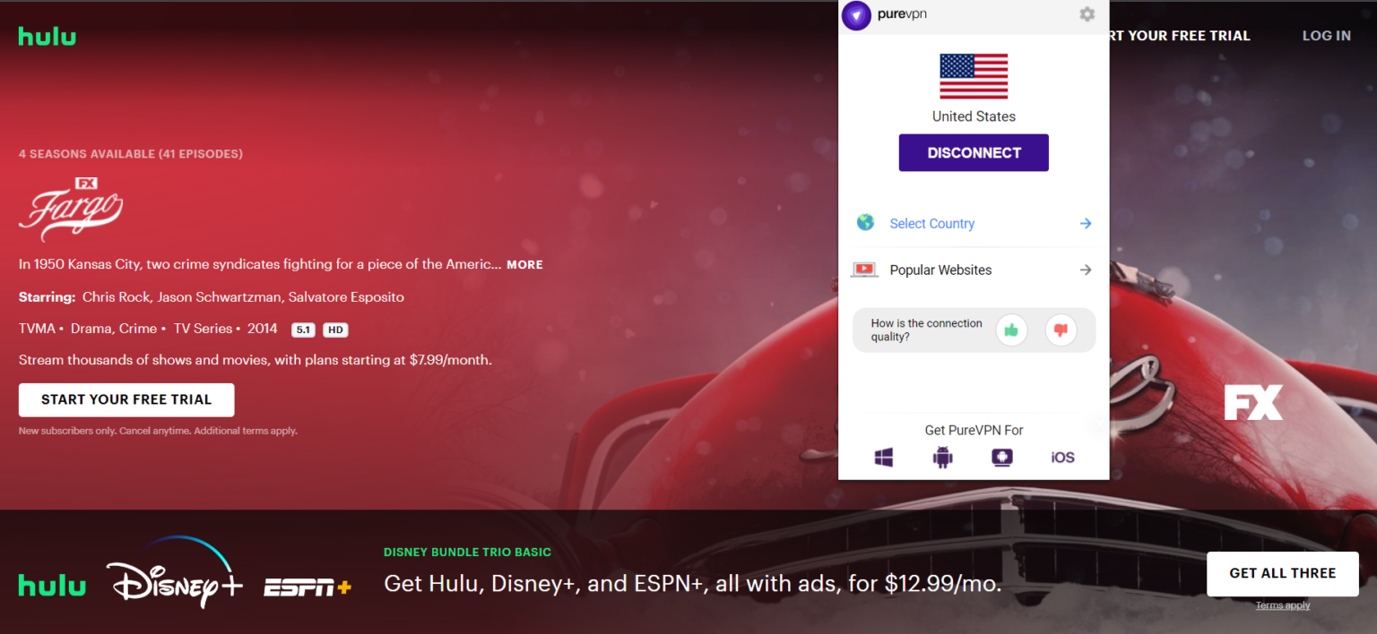
Task: Click START YOUR FREE TRIAL white button
Action: pos(126,399)
